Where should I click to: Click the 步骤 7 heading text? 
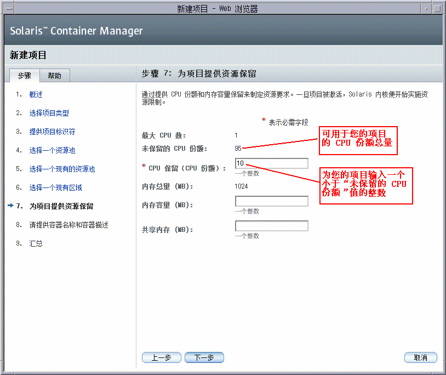[x=199, y=73]
